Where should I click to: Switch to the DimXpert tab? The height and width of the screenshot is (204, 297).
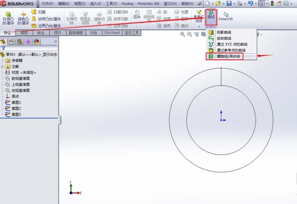pos(112,32)
